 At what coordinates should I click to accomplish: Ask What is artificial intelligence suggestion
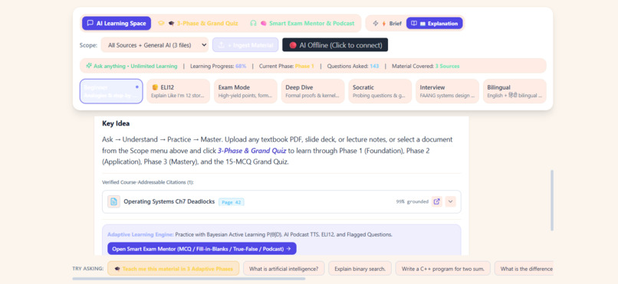[284, 269]
